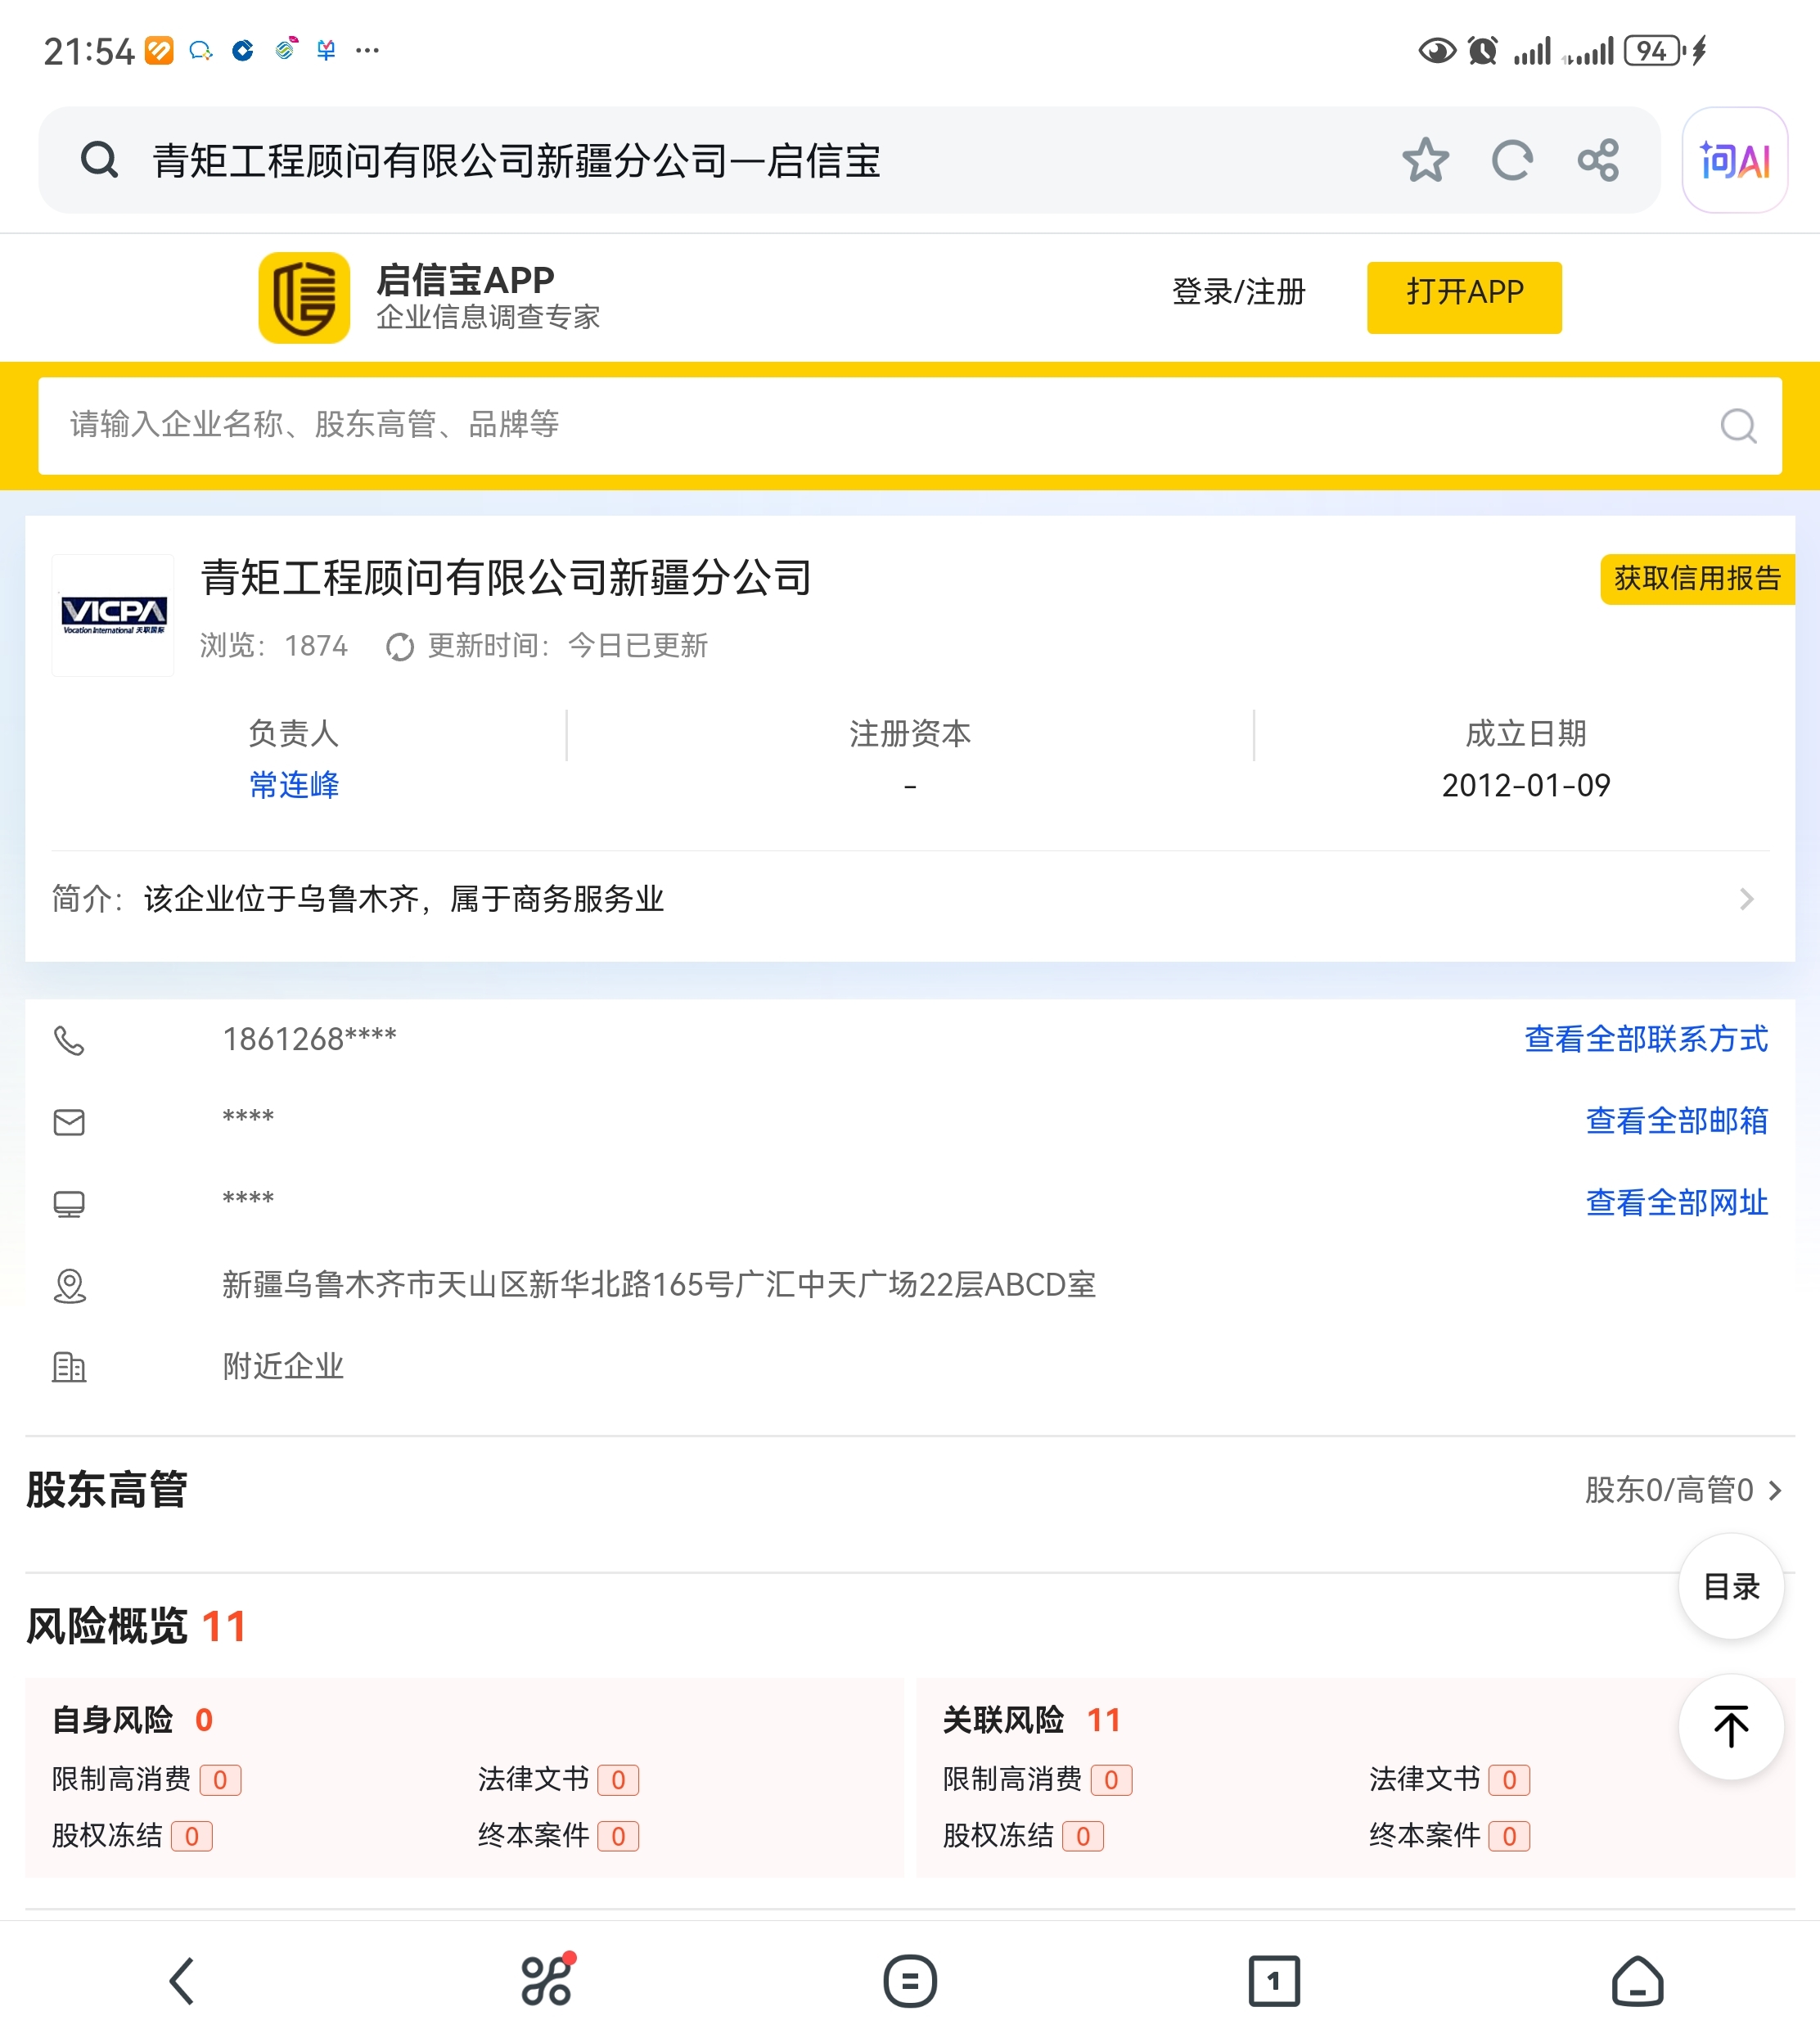
Task: Tap 成立日期 value 2012-01-09
Action: point(1526,785)
